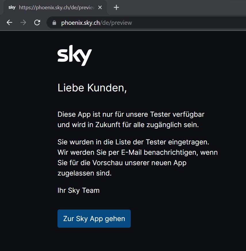Click the Liebe Kunden heading

click(x=92, y=88)
